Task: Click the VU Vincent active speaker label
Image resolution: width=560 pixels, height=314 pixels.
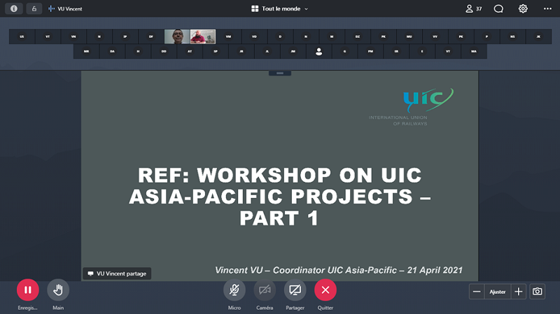Action: point(65,8)
